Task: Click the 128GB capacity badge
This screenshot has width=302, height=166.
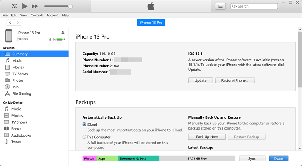Action: click(x=23, y=39)
